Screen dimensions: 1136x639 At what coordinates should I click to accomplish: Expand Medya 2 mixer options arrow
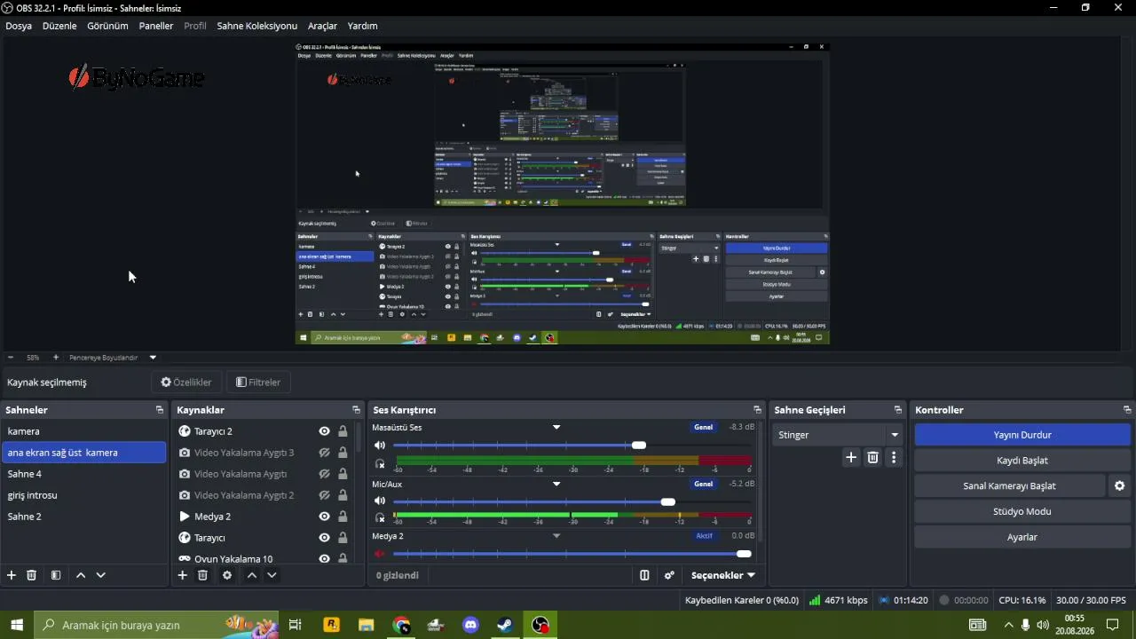pyautogui.click(x=556, y=536)
